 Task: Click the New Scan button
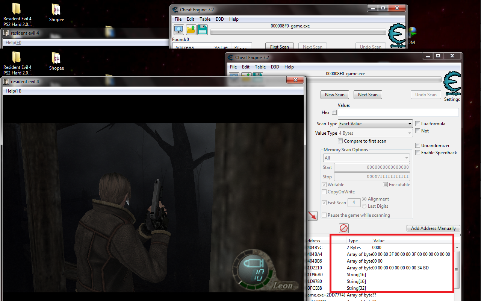coord(335,95)
